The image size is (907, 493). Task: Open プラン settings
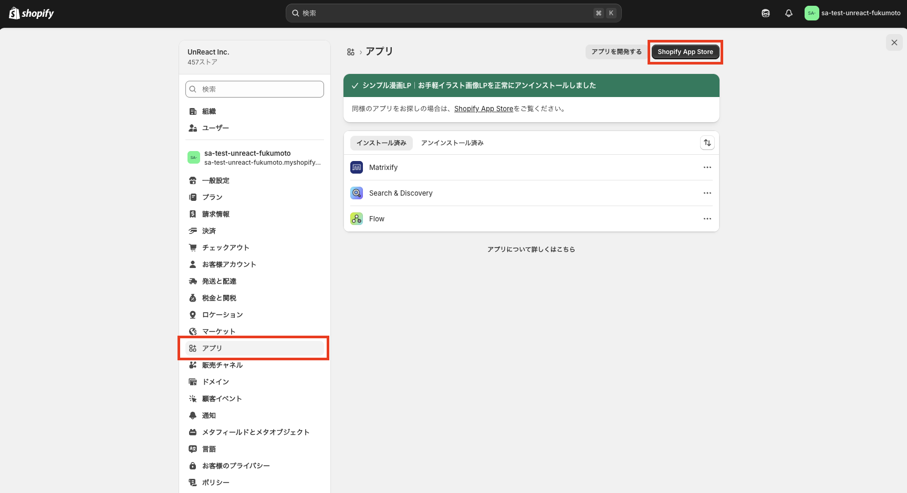(x=255, y=197)
